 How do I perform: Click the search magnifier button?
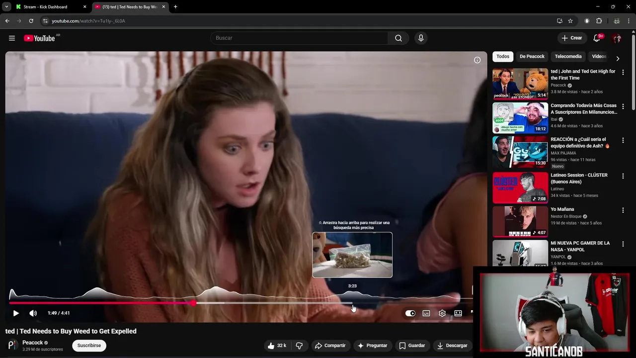pyautogui.click(x=398, y=38)
